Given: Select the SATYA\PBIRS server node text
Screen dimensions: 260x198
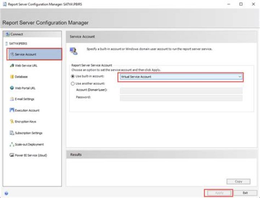Looking at the screenshot, I should click(x=18, y=43).
